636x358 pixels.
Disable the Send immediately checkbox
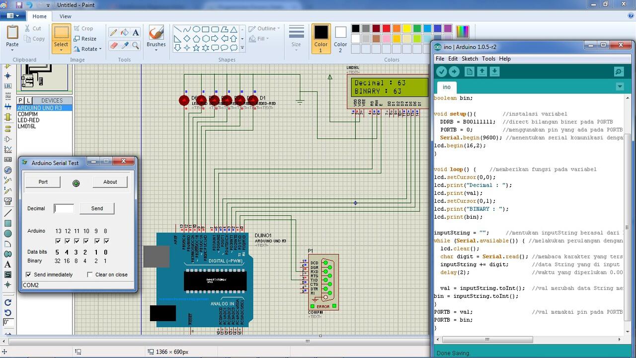[x=28, y=274]
